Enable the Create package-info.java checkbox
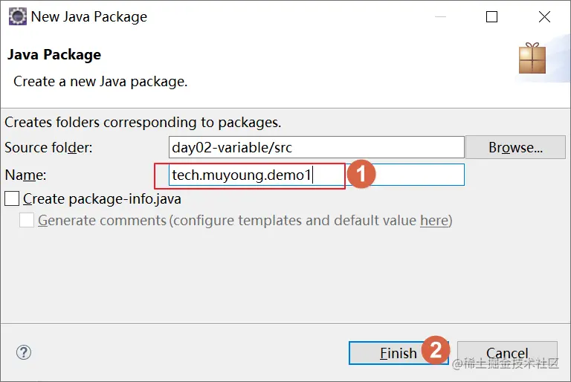 click(12, 198)
